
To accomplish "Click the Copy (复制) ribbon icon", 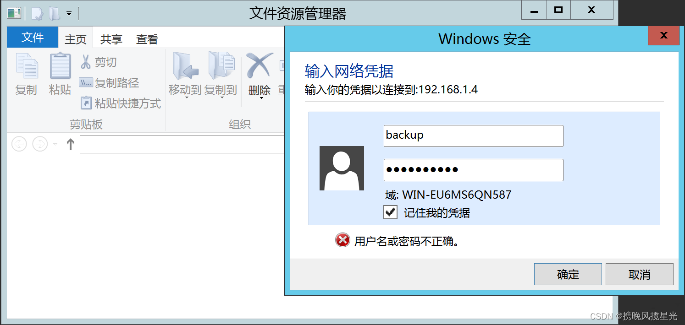I will 27,66.
